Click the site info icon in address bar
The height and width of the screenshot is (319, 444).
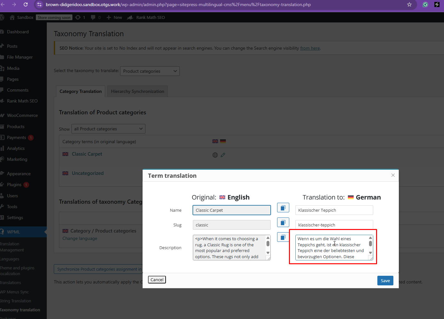(x=39, y=4)
